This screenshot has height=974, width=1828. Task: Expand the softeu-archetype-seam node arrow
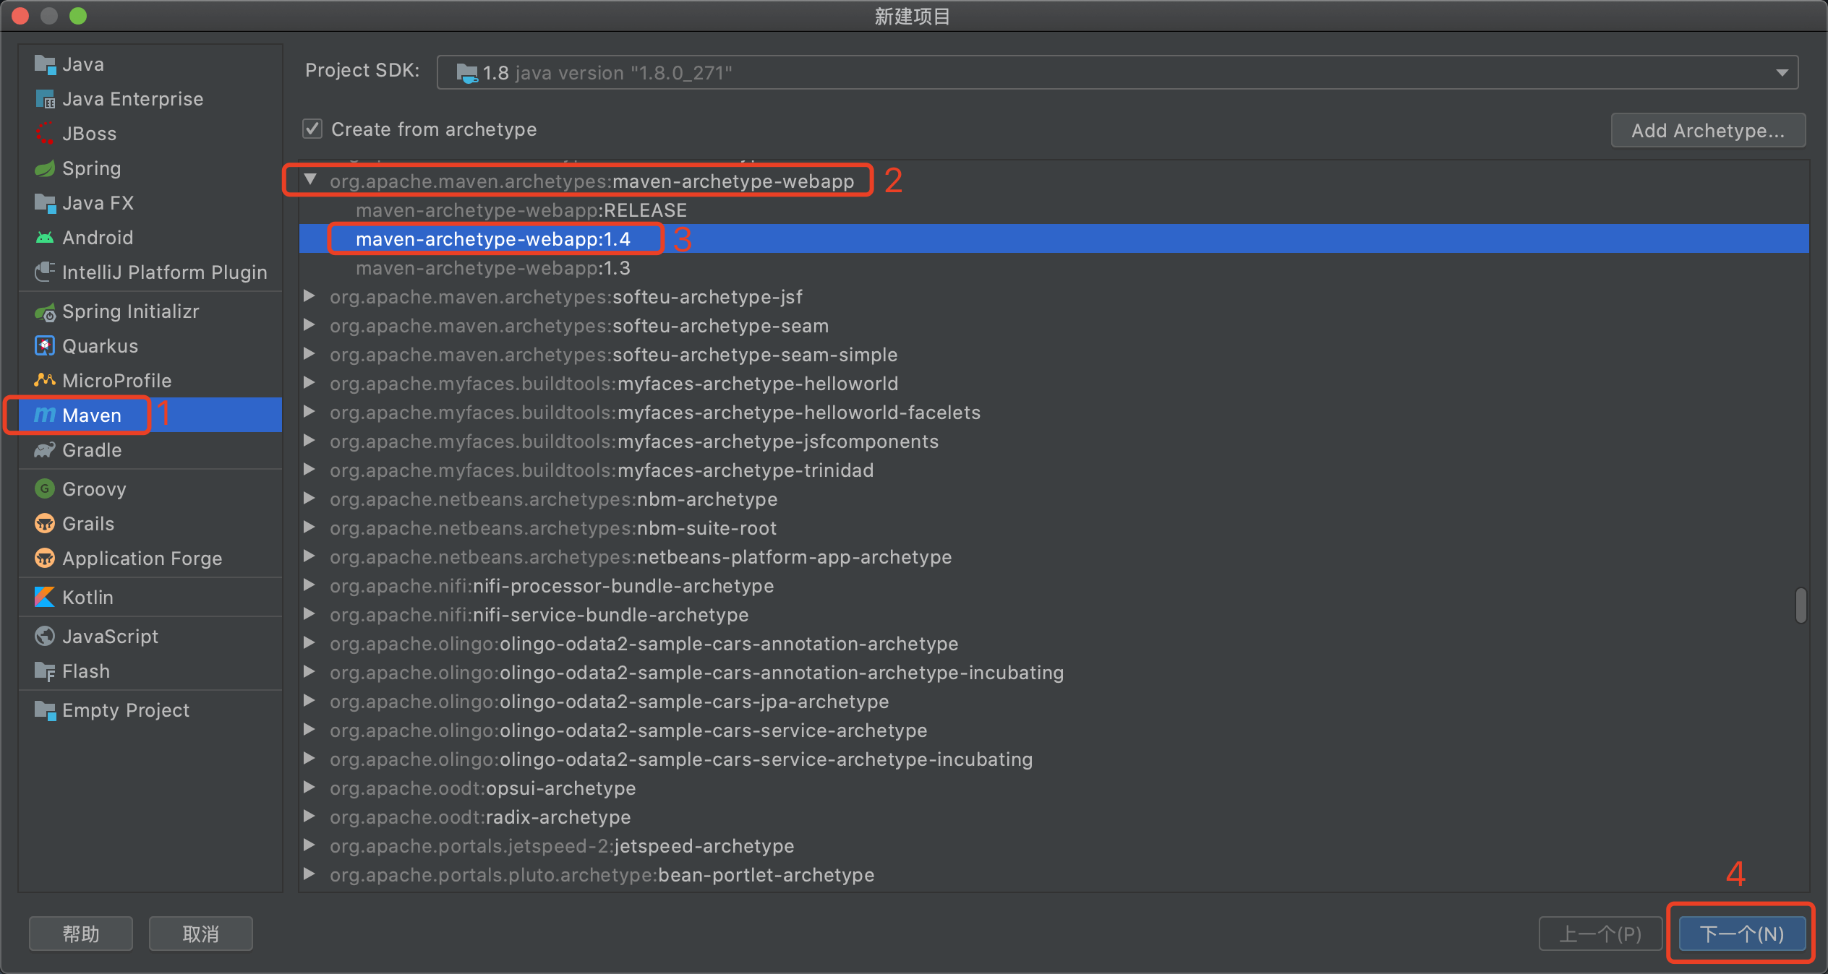[309, 325]
